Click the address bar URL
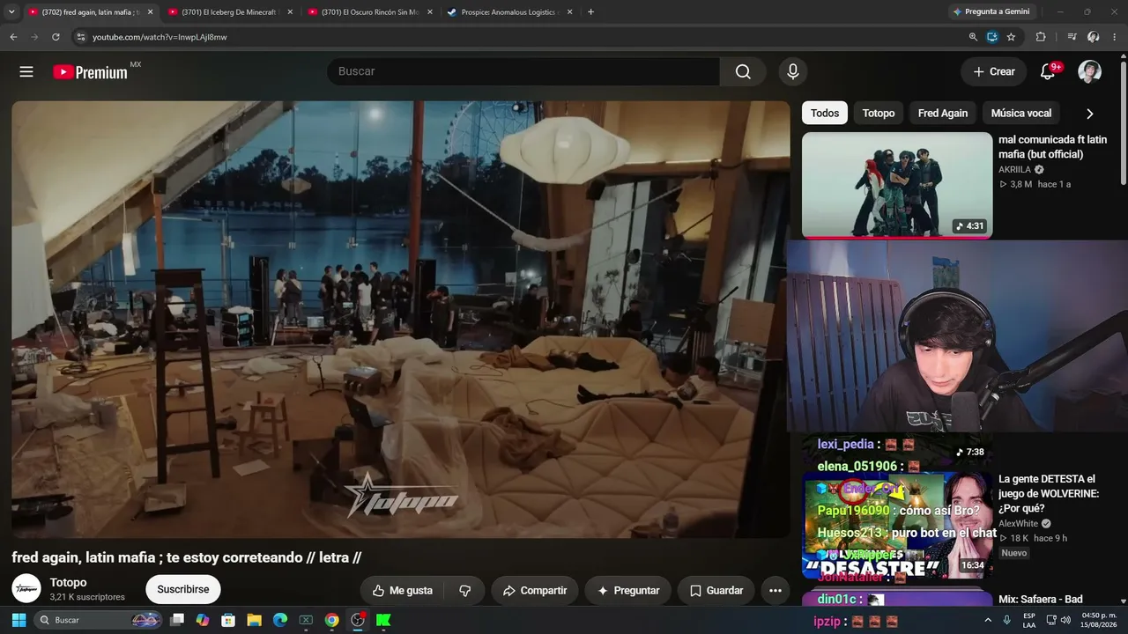Image resolution: width=1128 pixels, height=634 pixels. [x=160, y=37]
